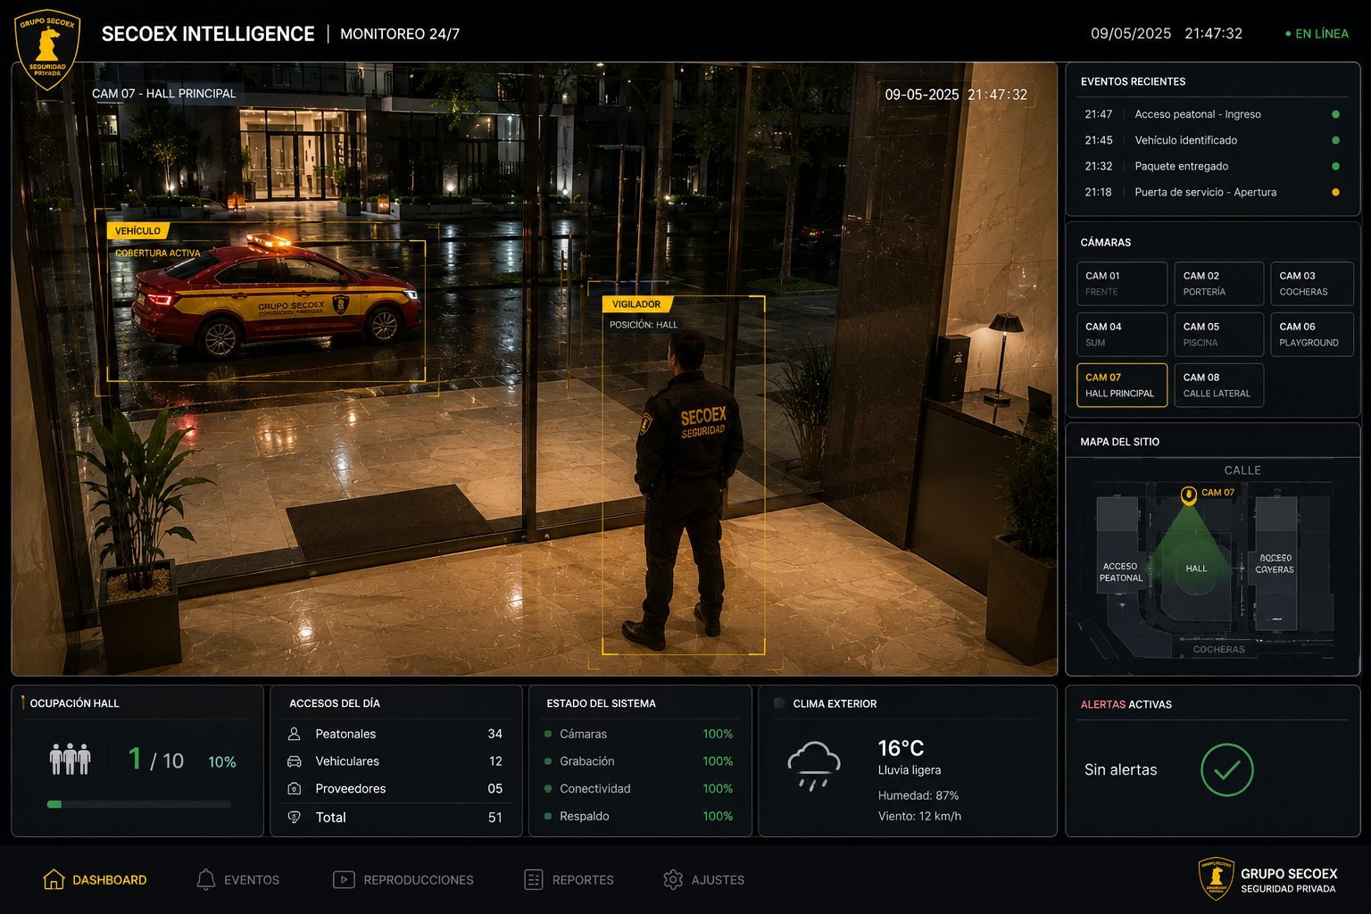
Task: Select camera CAM 01 Frente
Action: 1122,284
